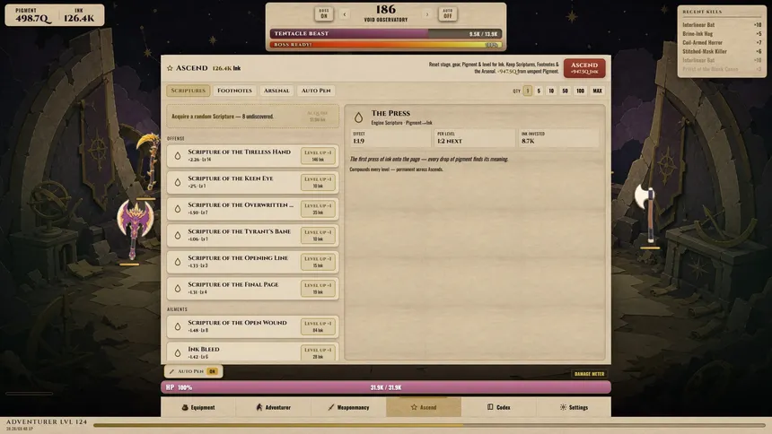Set quantity to 50
772x434 pixels.
(x=565, y=91)
